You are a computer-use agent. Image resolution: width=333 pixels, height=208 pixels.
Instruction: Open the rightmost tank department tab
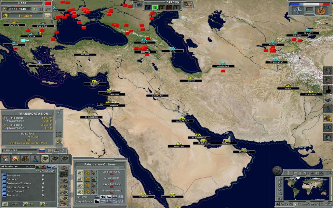tap(65, 159)
